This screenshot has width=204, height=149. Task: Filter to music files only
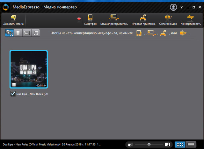pyautogui.click(x=36, y=33)
